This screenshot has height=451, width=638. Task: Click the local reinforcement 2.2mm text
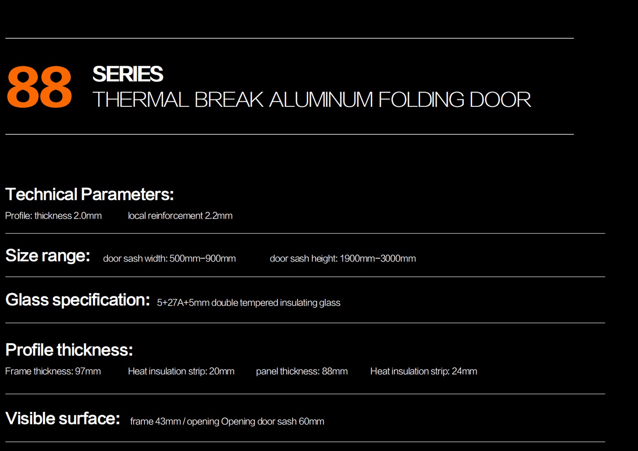[x=180, y=216]
